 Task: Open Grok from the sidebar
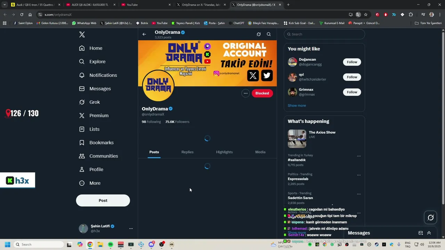point(89,102)
